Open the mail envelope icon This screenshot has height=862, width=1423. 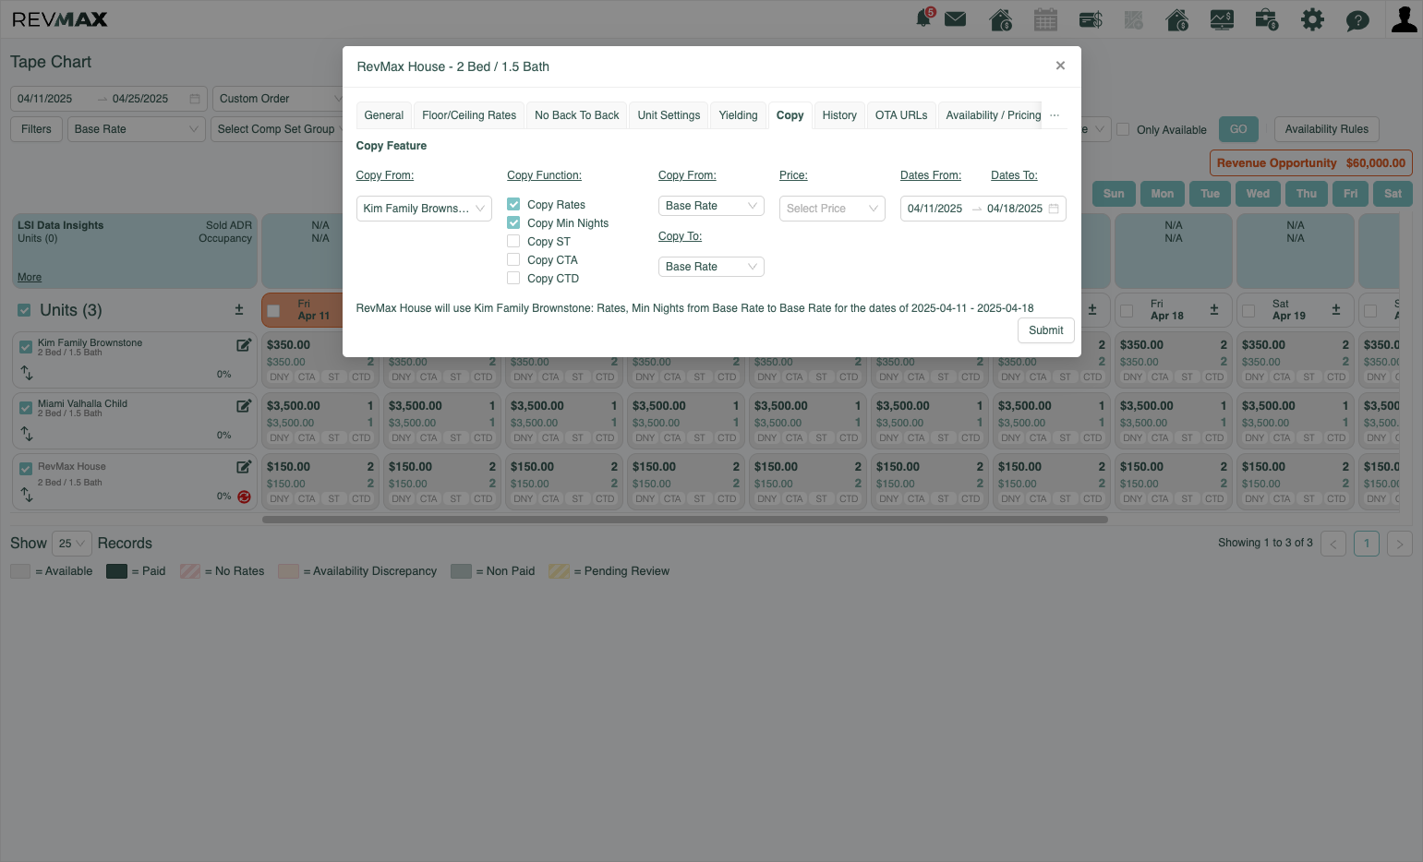(956, 19)
